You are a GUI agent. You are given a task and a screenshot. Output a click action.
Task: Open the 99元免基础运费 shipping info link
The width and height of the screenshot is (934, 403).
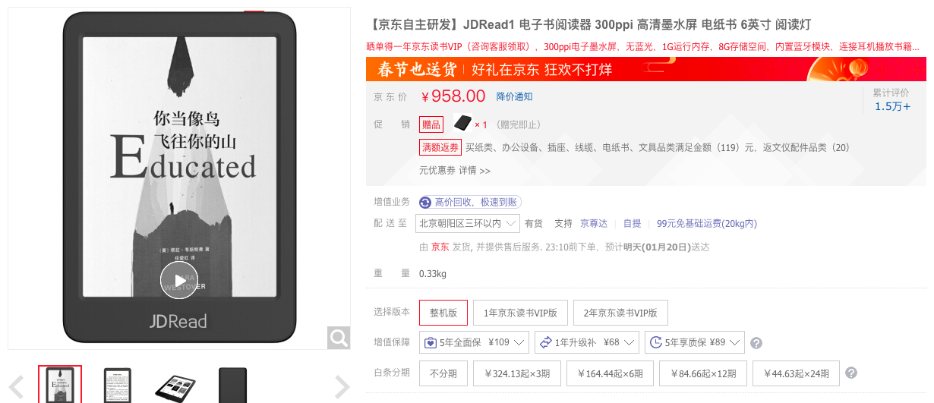[x=706, y=223]
